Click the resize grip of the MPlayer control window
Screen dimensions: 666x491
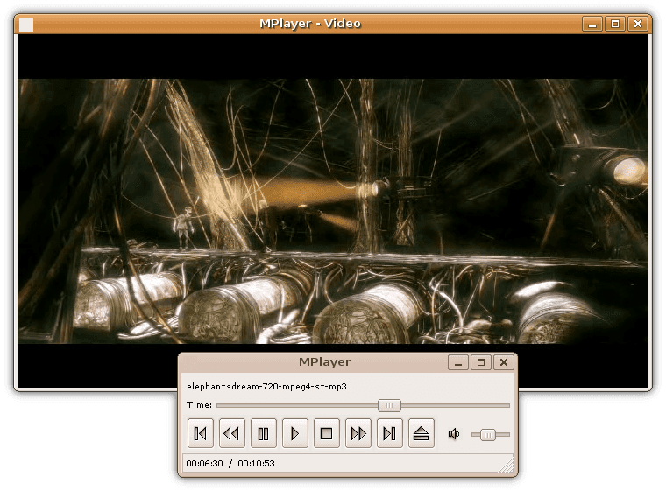507,465
